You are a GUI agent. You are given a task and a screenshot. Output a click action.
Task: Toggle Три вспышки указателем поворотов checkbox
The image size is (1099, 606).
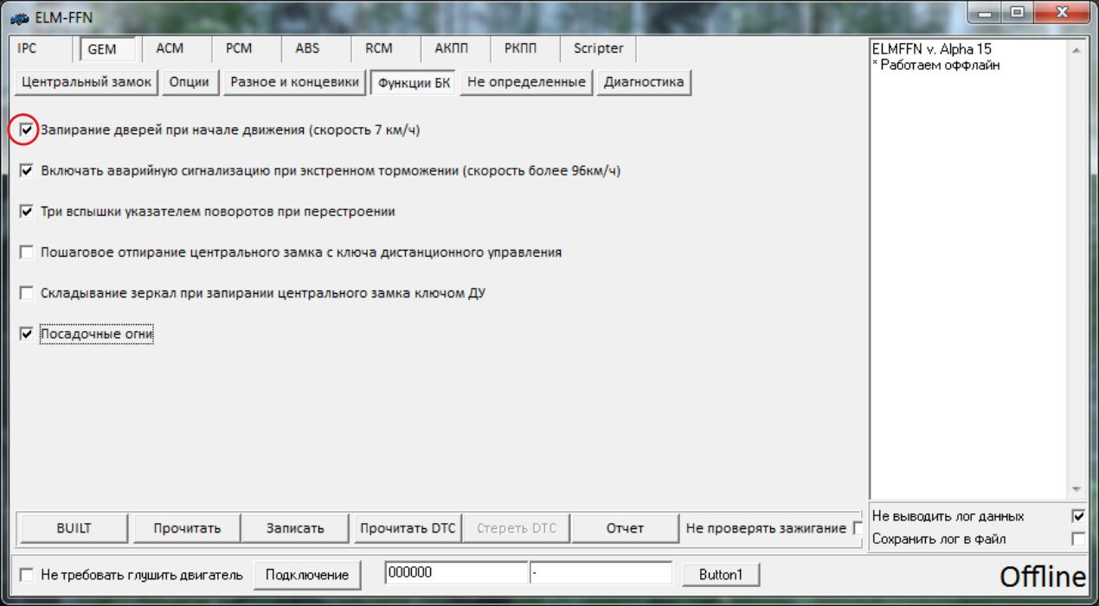point(26,212)
